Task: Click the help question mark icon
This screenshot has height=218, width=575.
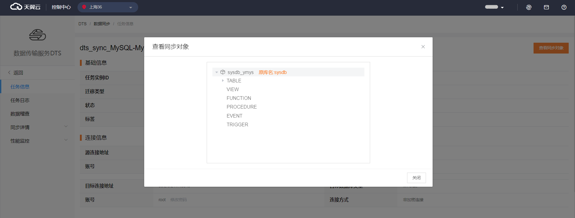Action: coord(564,7)
